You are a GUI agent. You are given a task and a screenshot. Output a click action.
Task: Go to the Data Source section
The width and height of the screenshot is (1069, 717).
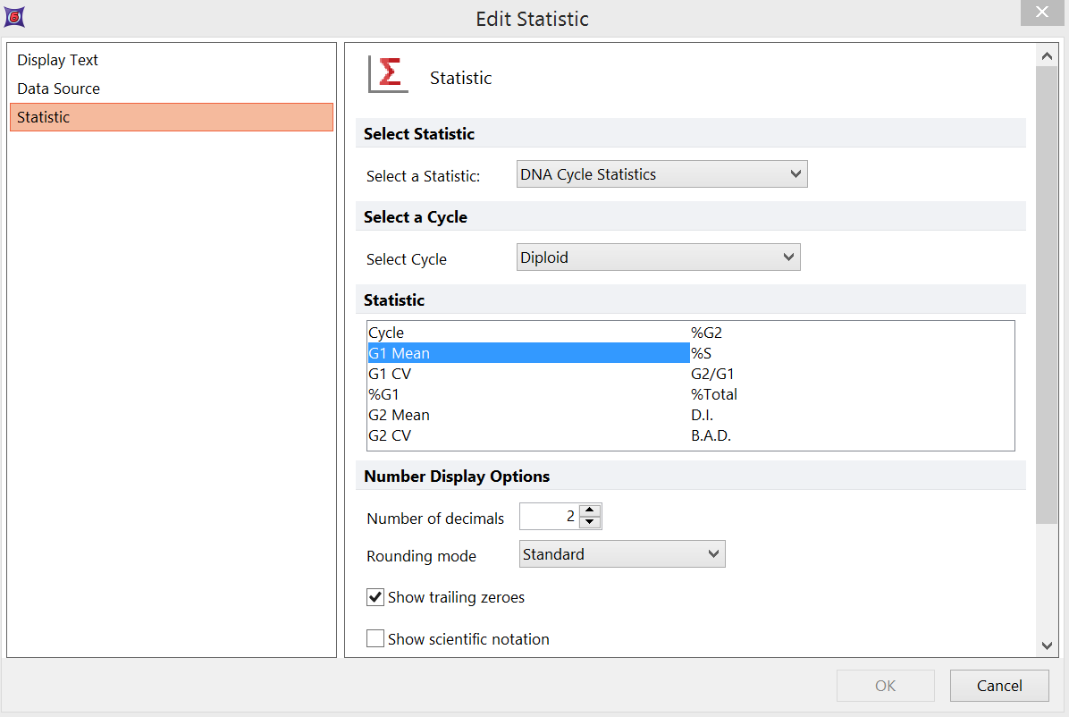59,89
